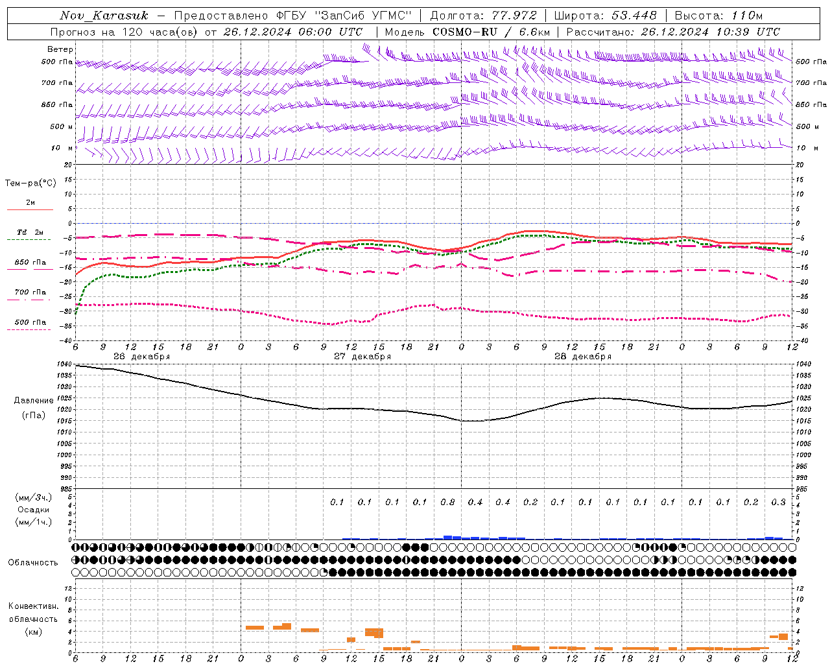Screen dimensions: 830x664
Task: Click the 0.3 precipitation value
Action: [x=778, y=503]
